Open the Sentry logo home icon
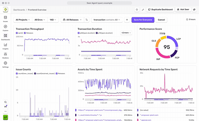This screenshot has height=121, width=199. pos(6,10)
